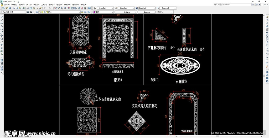Open the 洋红 color control

coord(103,12)
